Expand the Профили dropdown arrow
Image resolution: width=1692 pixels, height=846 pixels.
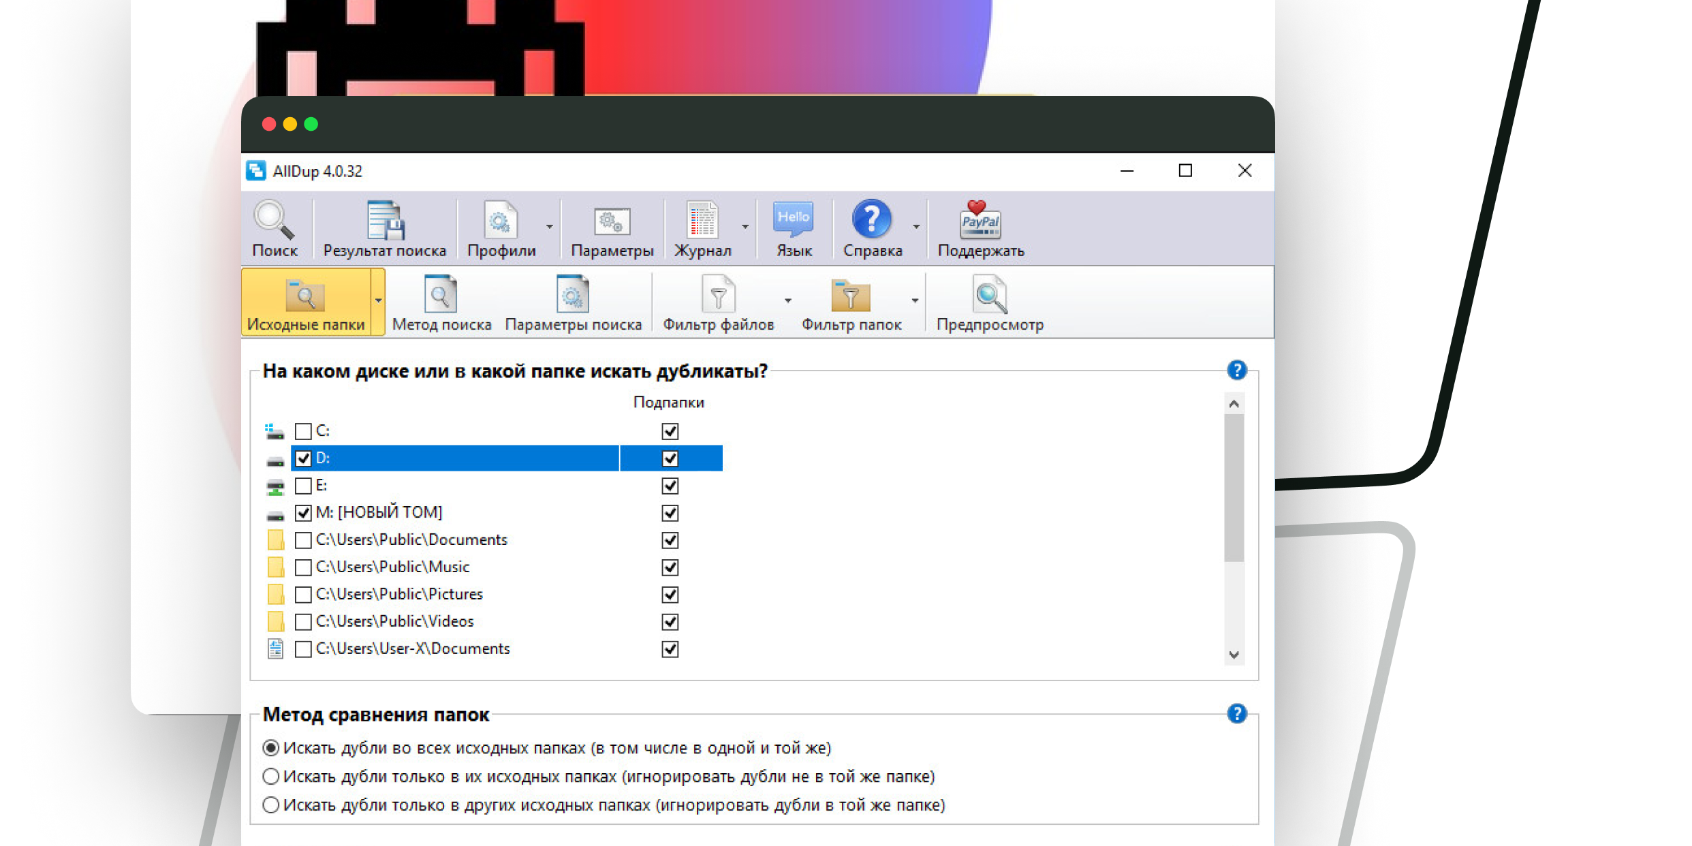(x=550, y=227)
